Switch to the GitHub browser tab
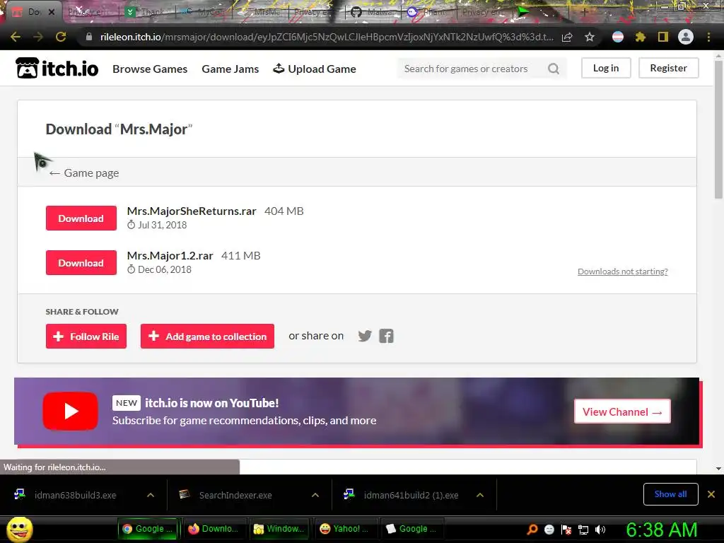 click(x=373, y=13)
